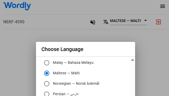Choose Norwegian — Norsk bokmål label

click(76, 83)
